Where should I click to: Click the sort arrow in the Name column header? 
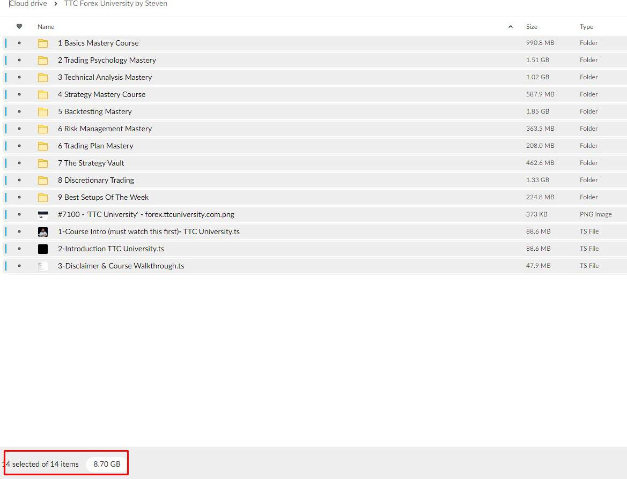(510, 27)
